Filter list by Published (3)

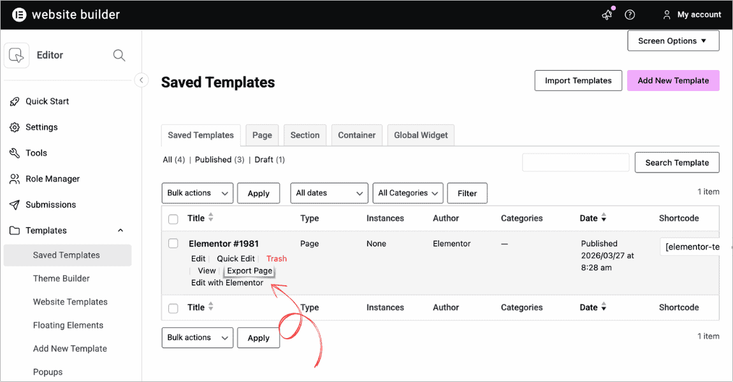pyautogui.click(x=220, y=160)
